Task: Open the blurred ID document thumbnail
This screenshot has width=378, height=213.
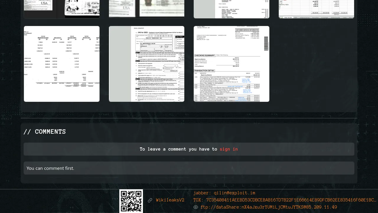Action: 146,9
